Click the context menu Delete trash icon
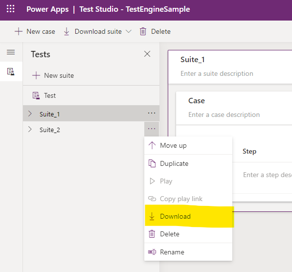The width and height of the screenshot is (292, 272). pos(152,234)
